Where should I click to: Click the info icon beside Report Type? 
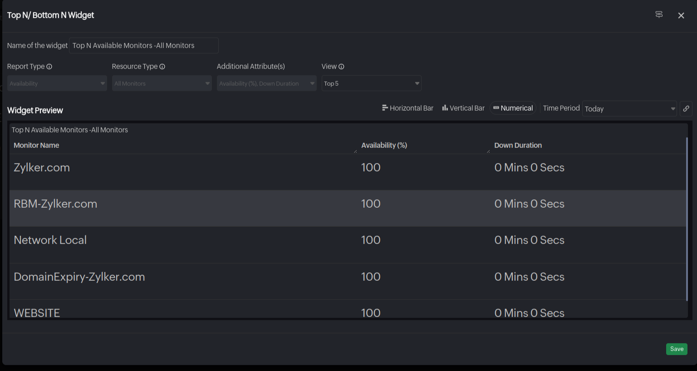tap(49, 67)
